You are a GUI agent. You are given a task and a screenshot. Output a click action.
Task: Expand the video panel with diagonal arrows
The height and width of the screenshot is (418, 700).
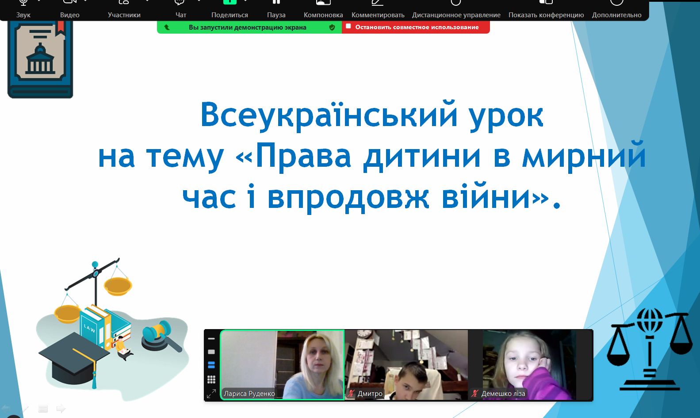(211, 393)
